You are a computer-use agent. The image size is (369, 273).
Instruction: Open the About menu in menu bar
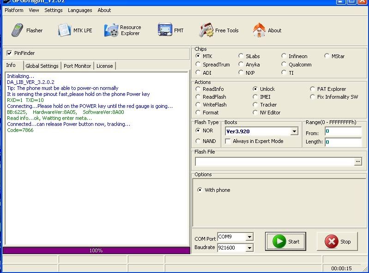104,10
